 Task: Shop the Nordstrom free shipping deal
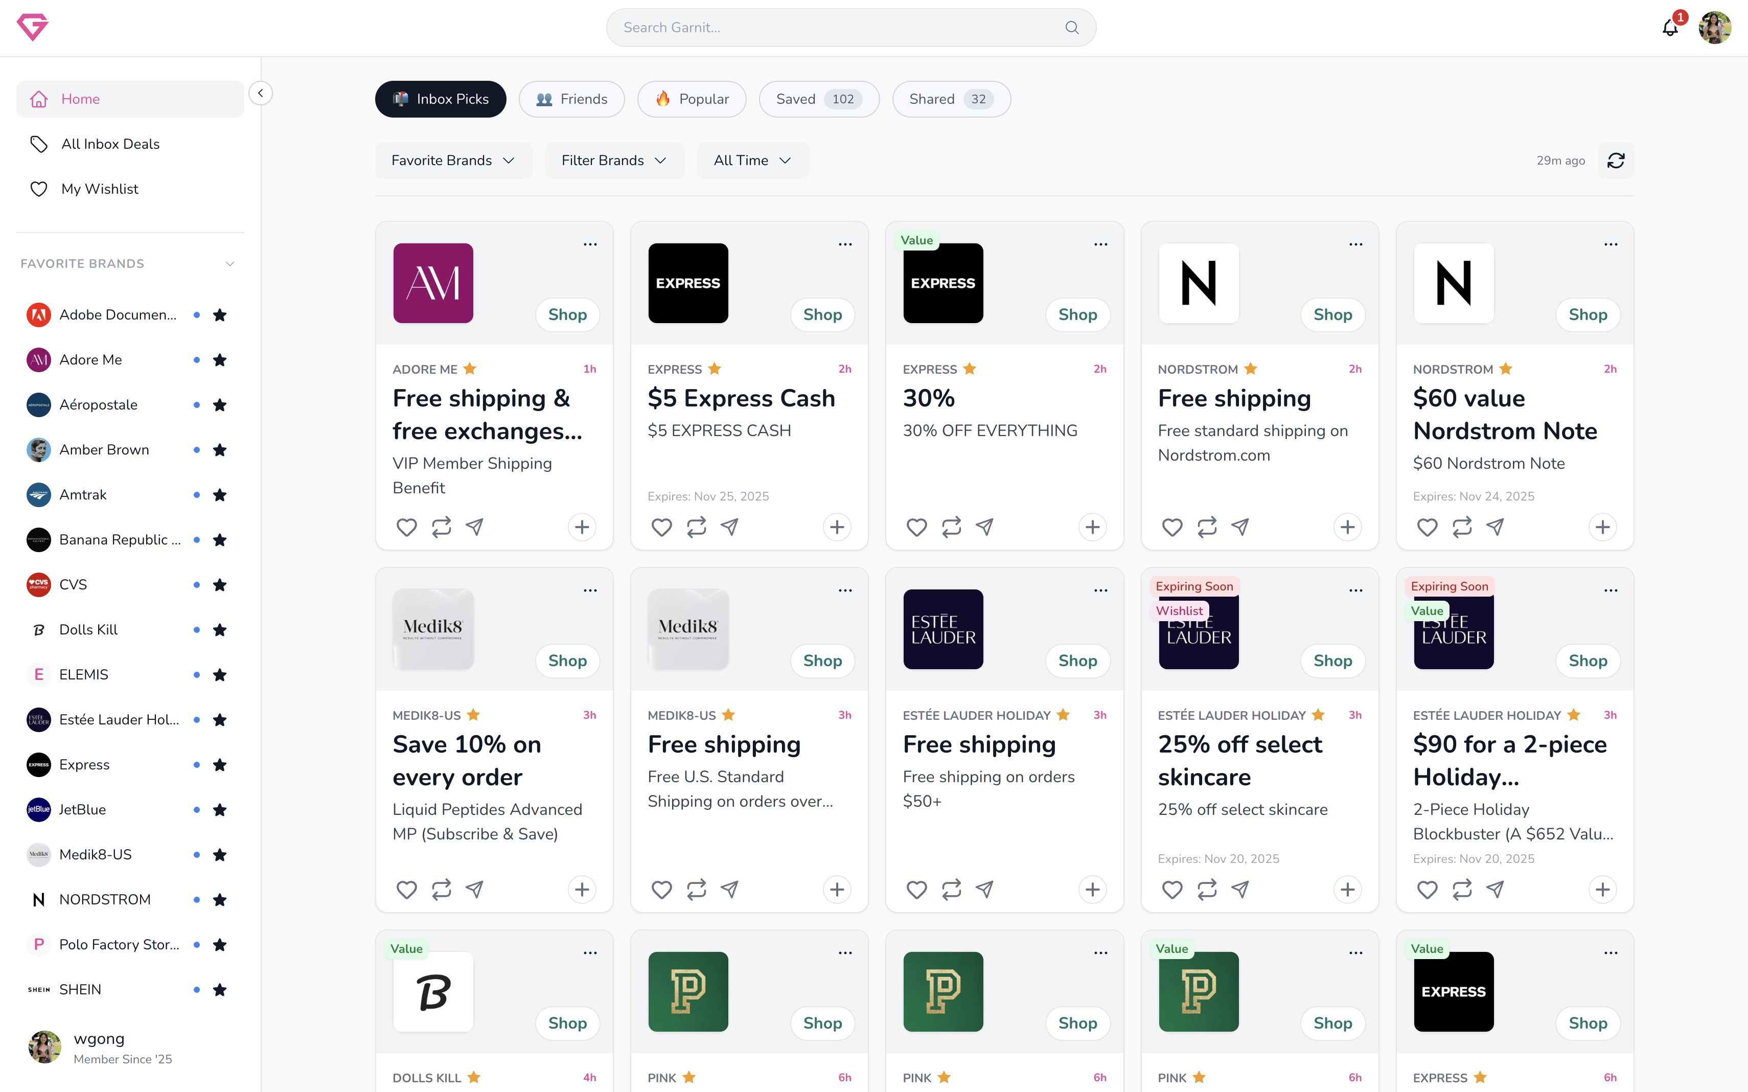(1332, 315)
